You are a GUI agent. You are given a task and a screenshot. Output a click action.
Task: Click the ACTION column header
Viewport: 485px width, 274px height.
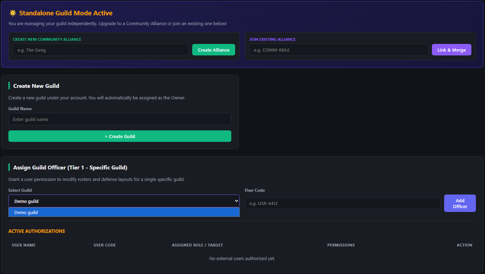pos(464,245)
